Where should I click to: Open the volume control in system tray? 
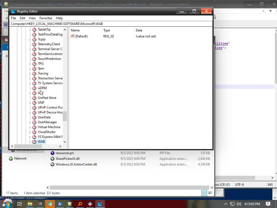(x=239, y=204)
